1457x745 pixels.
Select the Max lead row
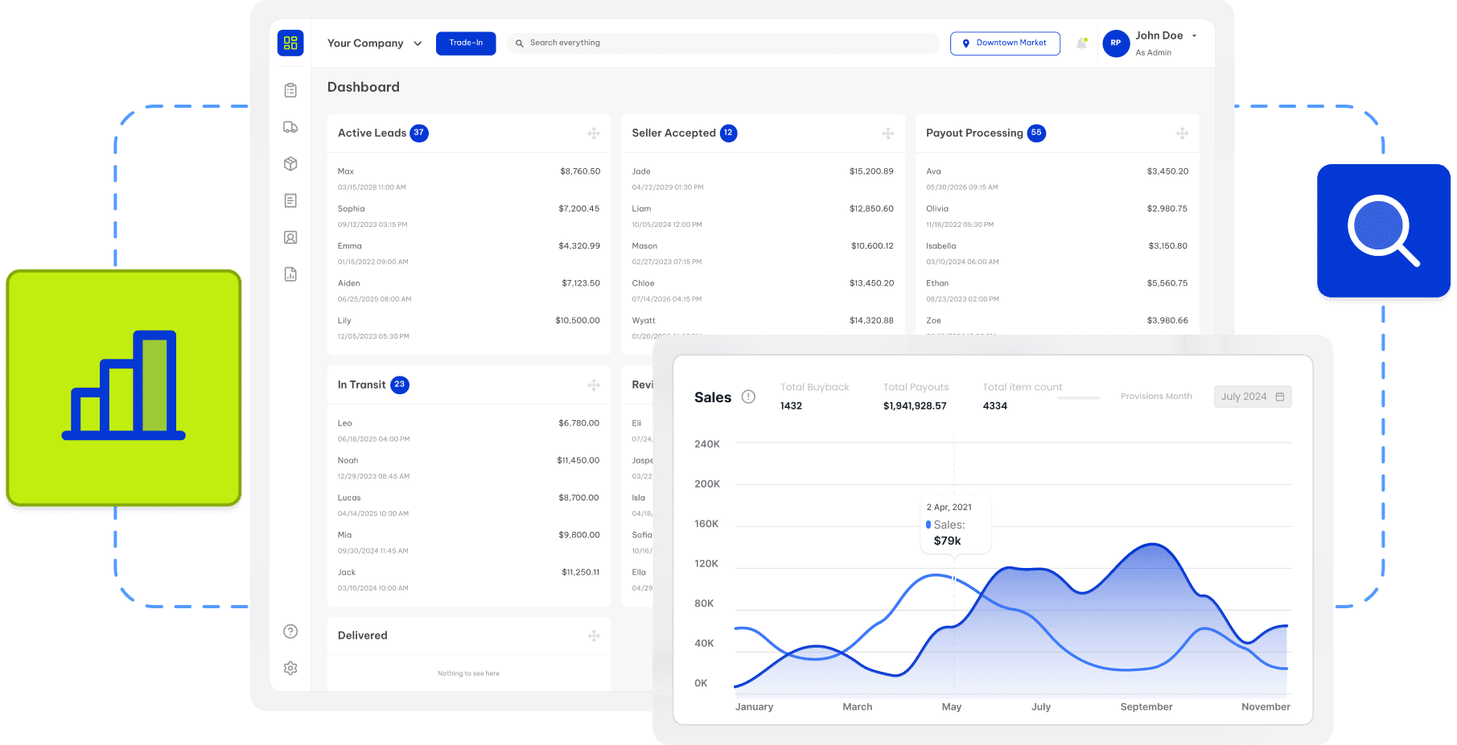469,179
